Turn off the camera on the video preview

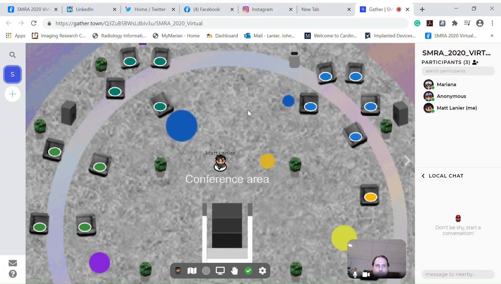tap(366, 275)
